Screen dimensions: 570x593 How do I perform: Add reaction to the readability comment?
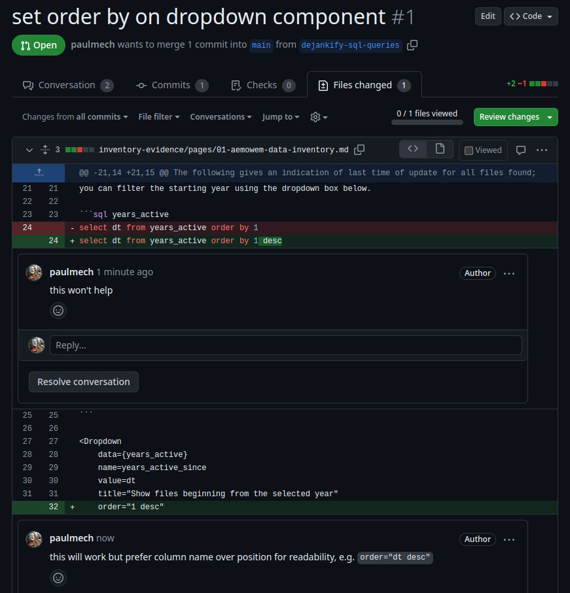coord(58,578)
